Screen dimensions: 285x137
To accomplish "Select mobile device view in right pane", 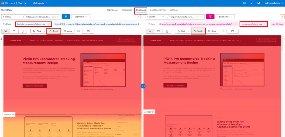I will coord(167,31).
